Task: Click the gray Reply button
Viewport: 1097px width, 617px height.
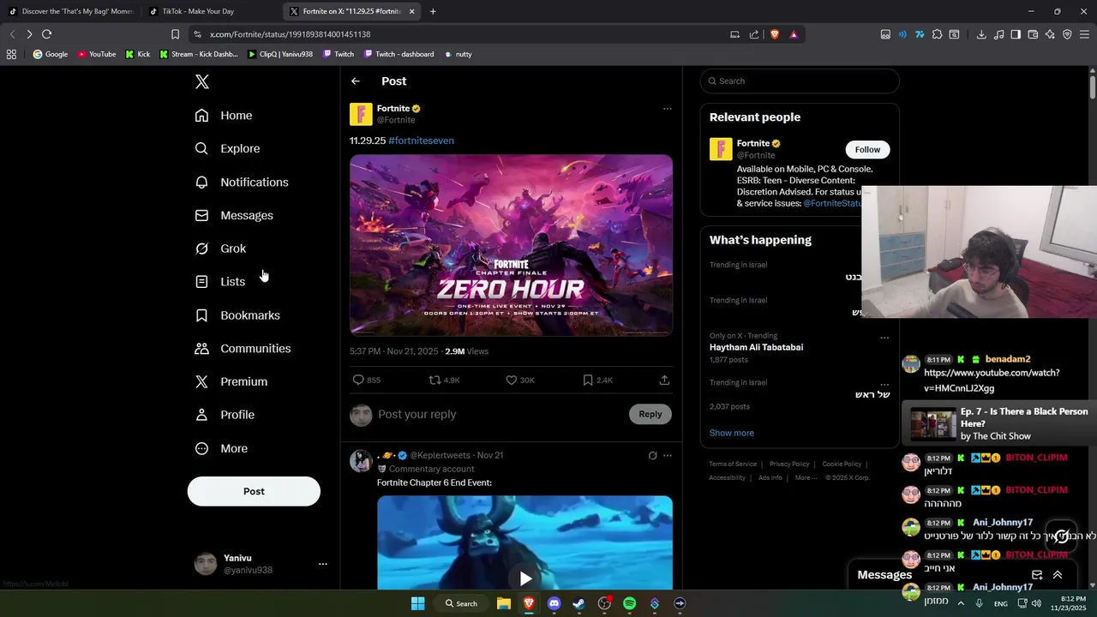Action: (x=650, y=414)
